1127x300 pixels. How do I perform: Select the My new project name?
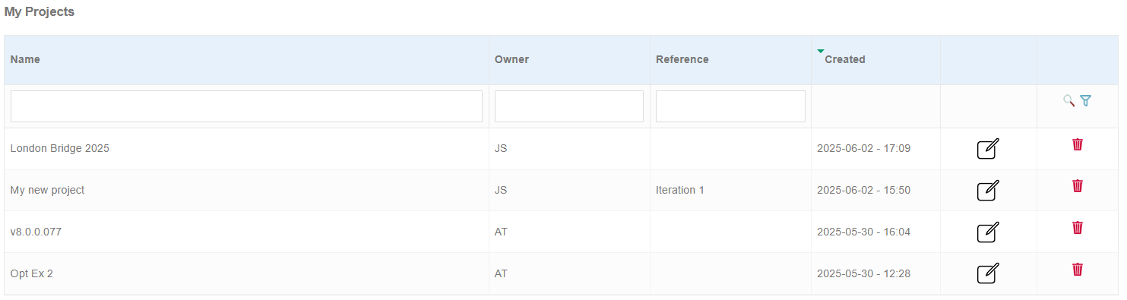coord(47,190)
